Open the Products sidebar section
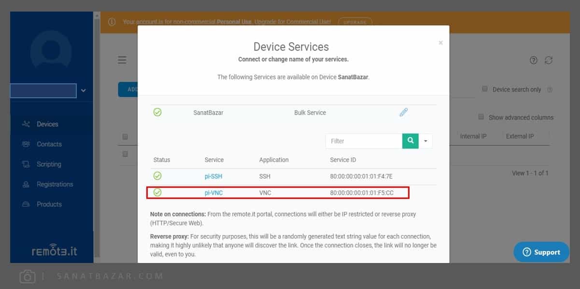 [49, 204]
